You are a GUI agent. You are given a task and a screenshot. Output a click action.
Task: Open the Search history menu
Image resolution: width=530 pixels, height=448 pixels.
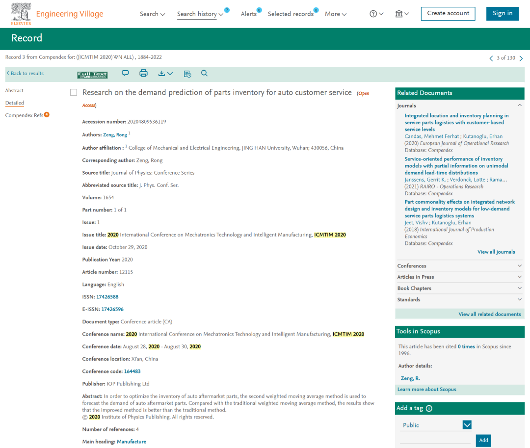[200, 14]
